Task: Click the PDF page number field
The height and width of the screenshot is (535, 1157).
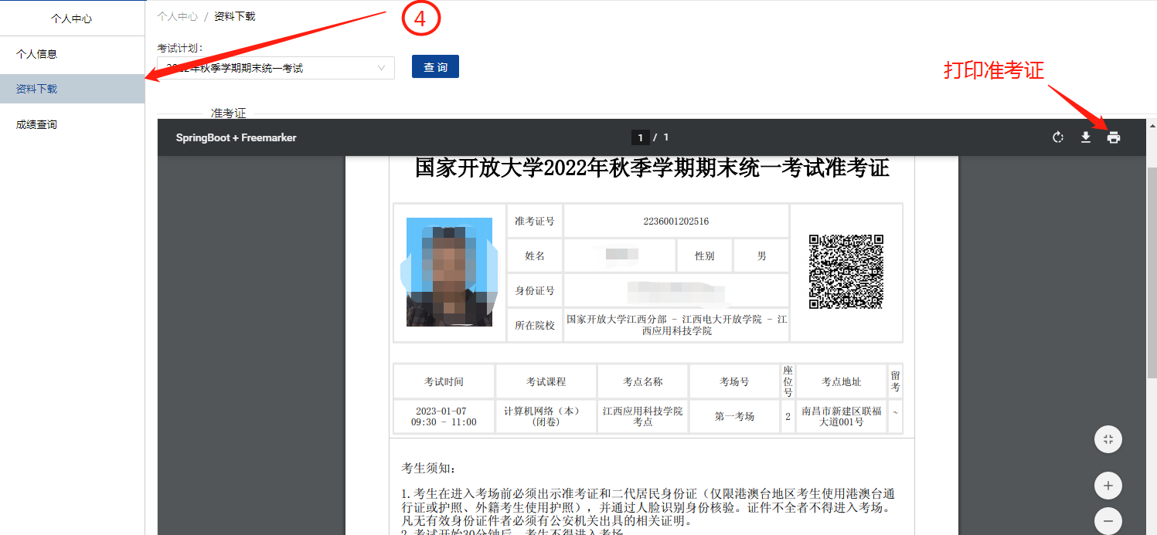Action: click(x=639, y=137)
